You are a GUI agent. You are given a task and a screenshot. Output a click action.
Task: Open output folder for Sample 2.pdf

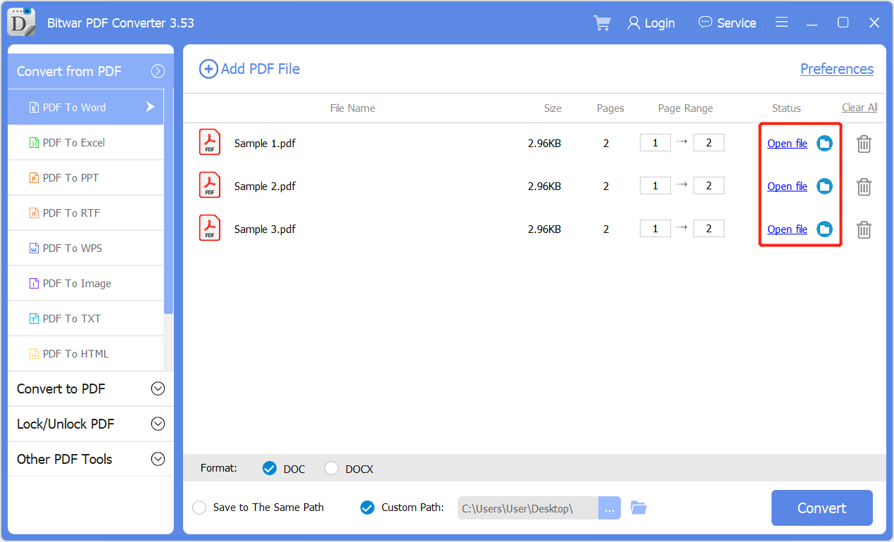click(x=824, y=187)
